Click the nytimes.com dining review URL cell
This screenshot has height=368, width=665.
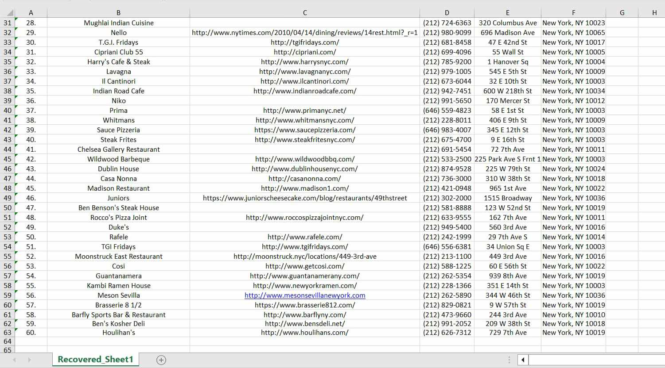click(x=305, y=33)
